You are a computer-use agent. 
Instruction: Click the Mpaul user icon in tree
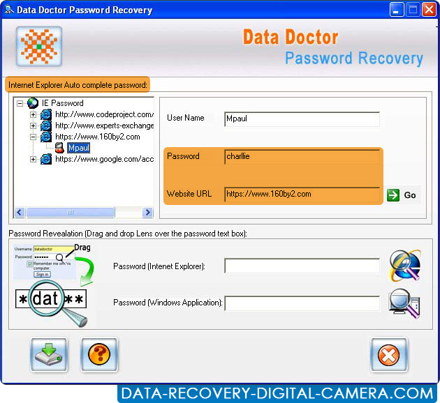pyautogui.click(x=59, y=148)
